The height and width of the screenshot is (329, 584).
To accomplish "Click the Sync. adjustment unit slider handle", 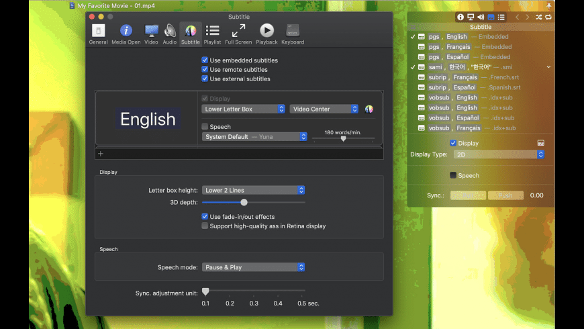I will 205,291.
